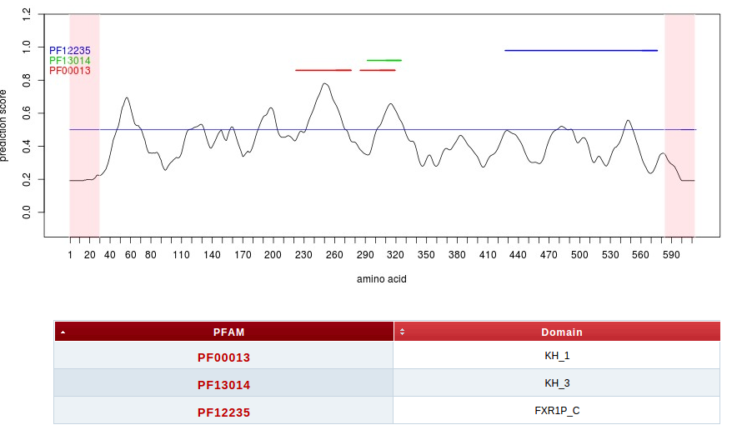This screenshot has height=440, width=747.
Task: Open the PF00013 link in the table
Action: coord(223,357)
